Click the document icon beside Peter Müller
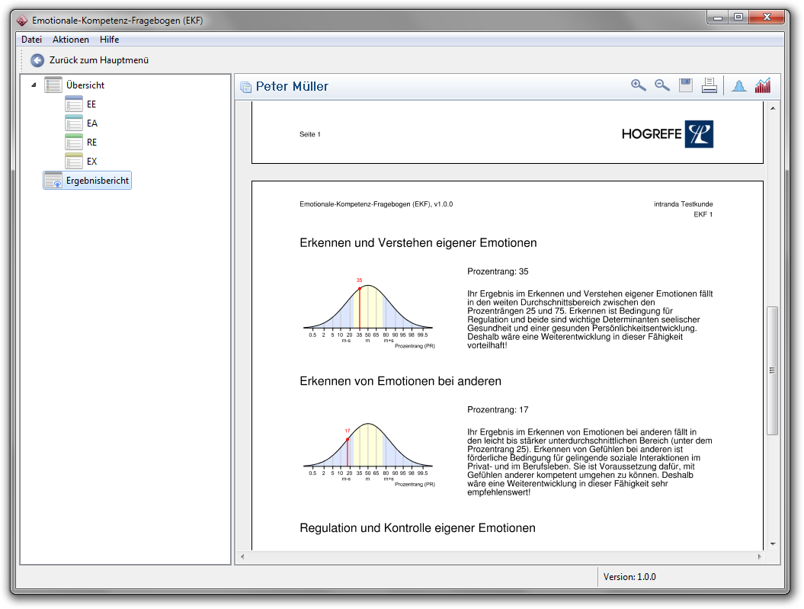 245,87
